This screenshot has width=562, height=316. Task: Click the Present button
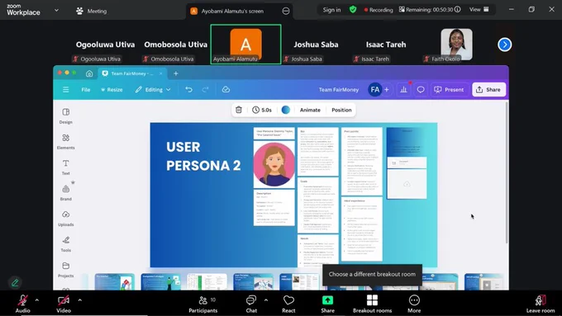(449, 89)
